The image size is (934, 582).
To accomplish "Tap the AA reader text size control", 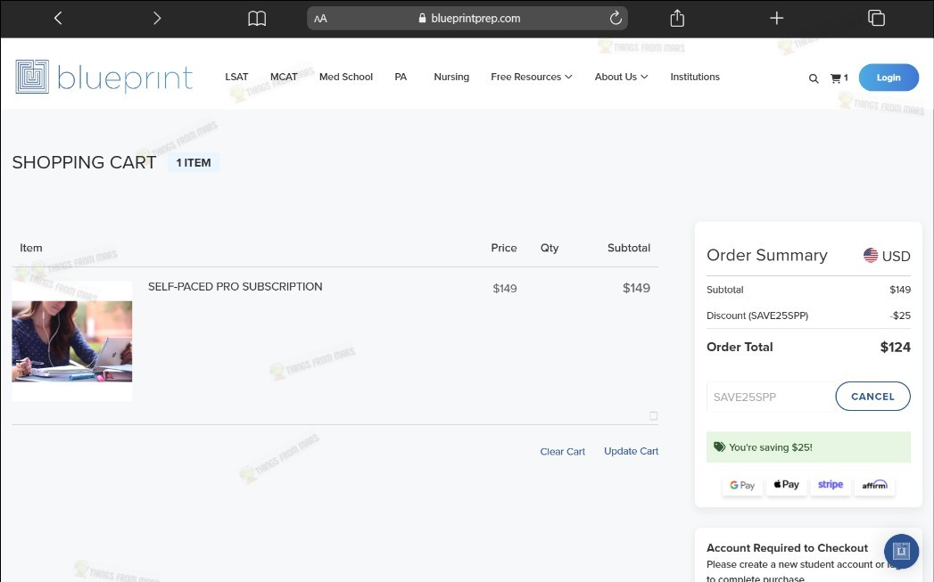I will coord(320,19).
